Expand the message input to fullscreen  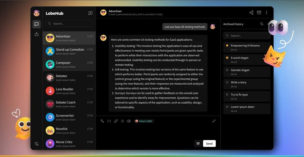pos(214,121)
